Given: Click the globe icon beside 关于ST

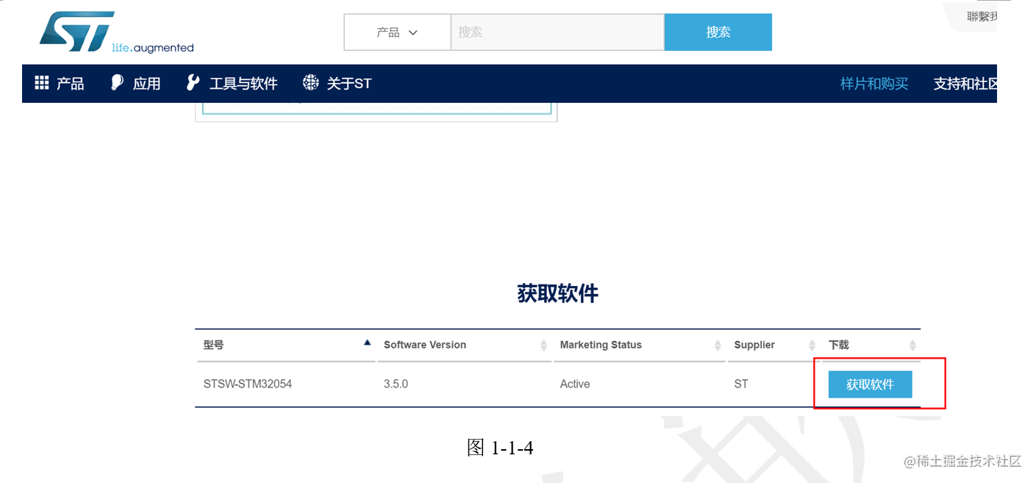Looking at the screenshot, I should pyautogui.click(x=311, y=83).
